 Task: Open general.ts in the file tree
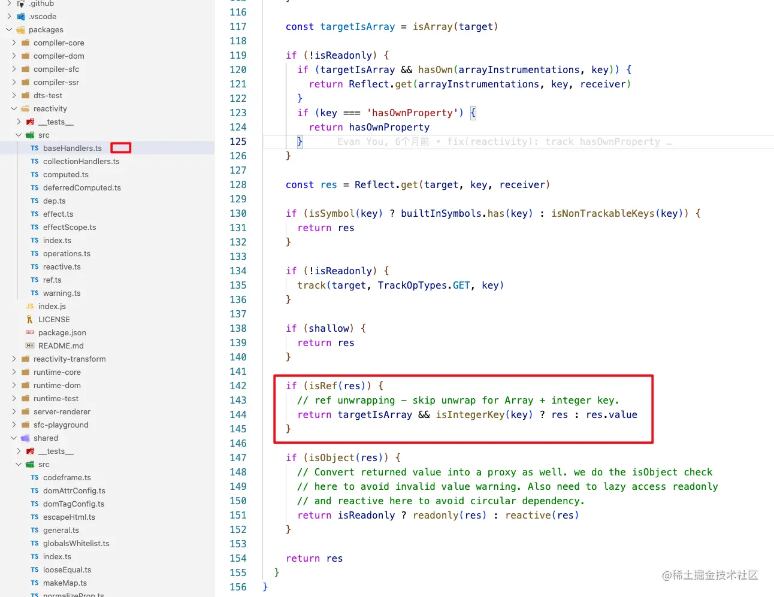pyautogui.click(x=61, y=531)
